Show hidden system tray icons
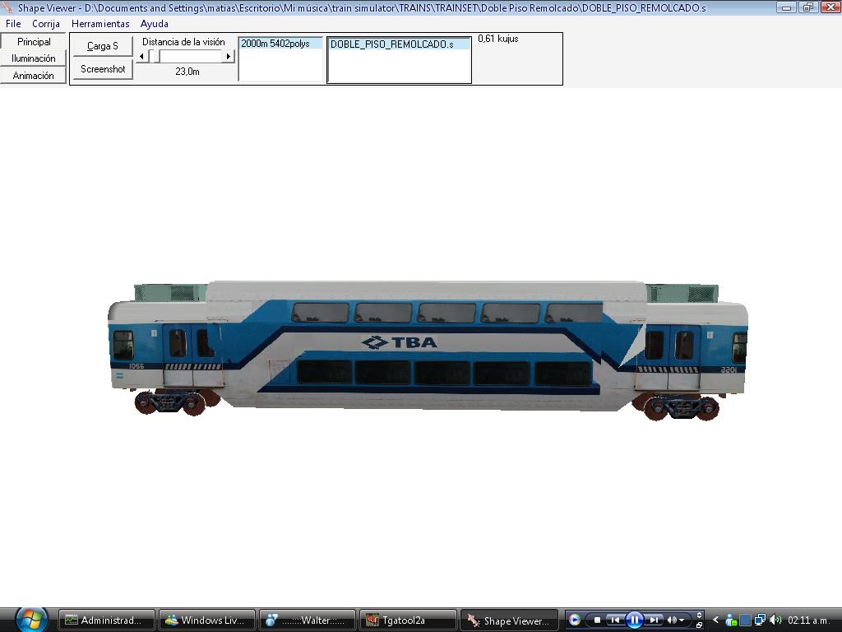 [716, 620]
